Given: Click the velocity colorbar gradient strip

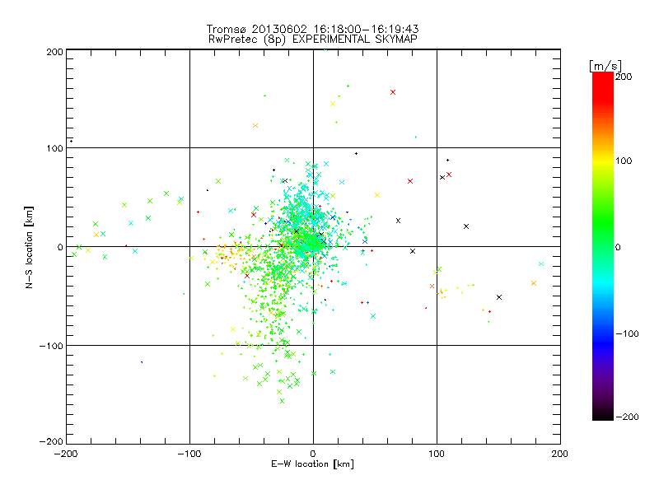Looking at the screenshot, I should [x=603, y=246].
